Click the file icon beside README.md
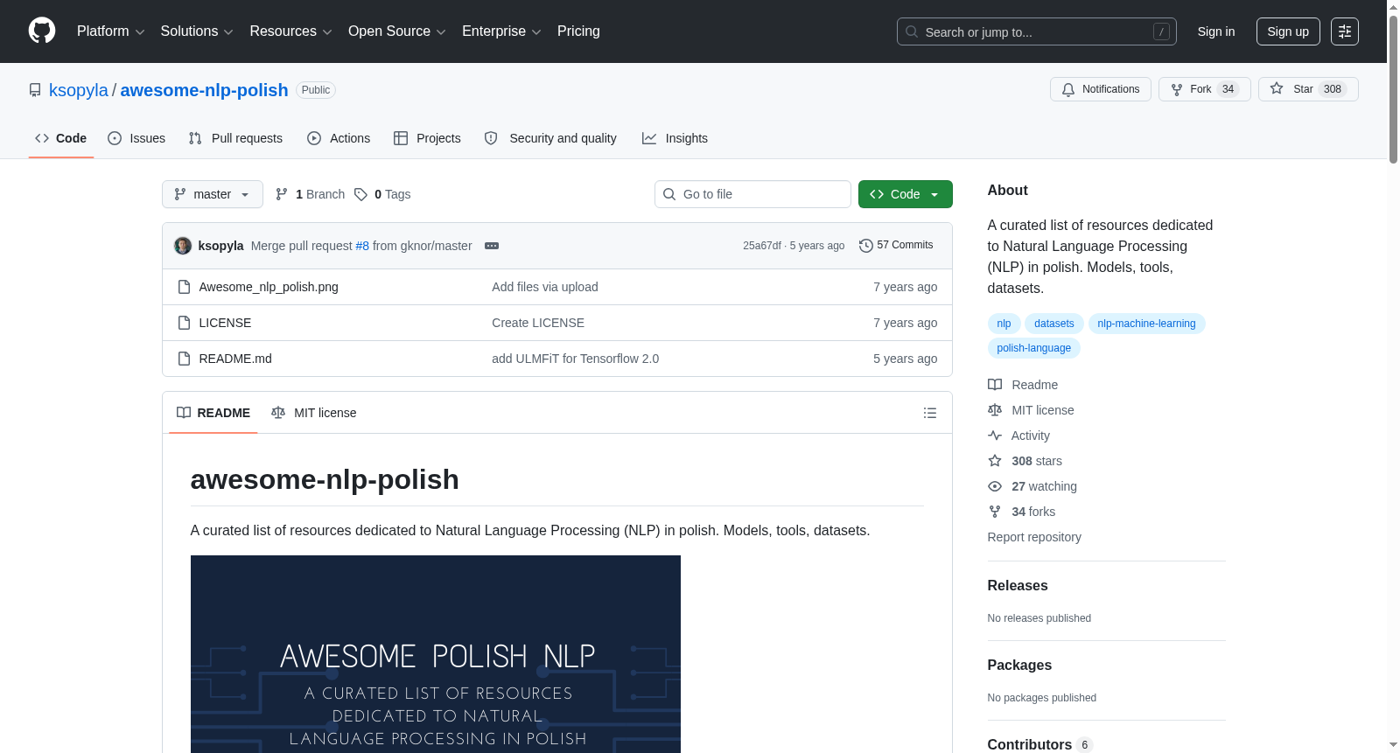Screen dimensions: 1400x753 184,359
